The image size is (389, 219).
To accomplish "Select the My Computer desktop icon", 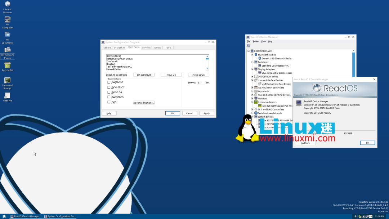I will 8,22.
